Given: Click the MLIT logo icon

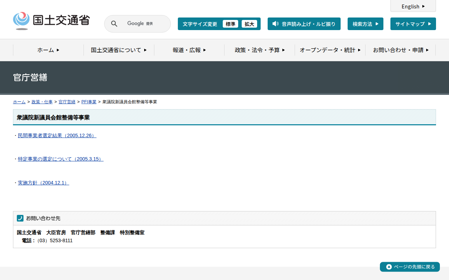Looking at the screenshot, I should click(21, 21).
